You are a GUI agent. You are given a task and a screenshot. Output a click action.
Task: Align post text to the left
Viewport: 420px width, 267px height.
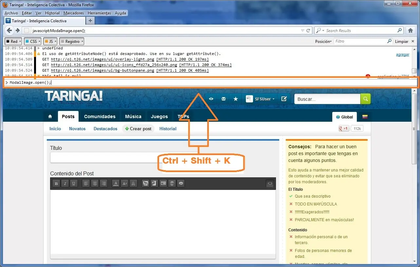click(x=86, y=184)
